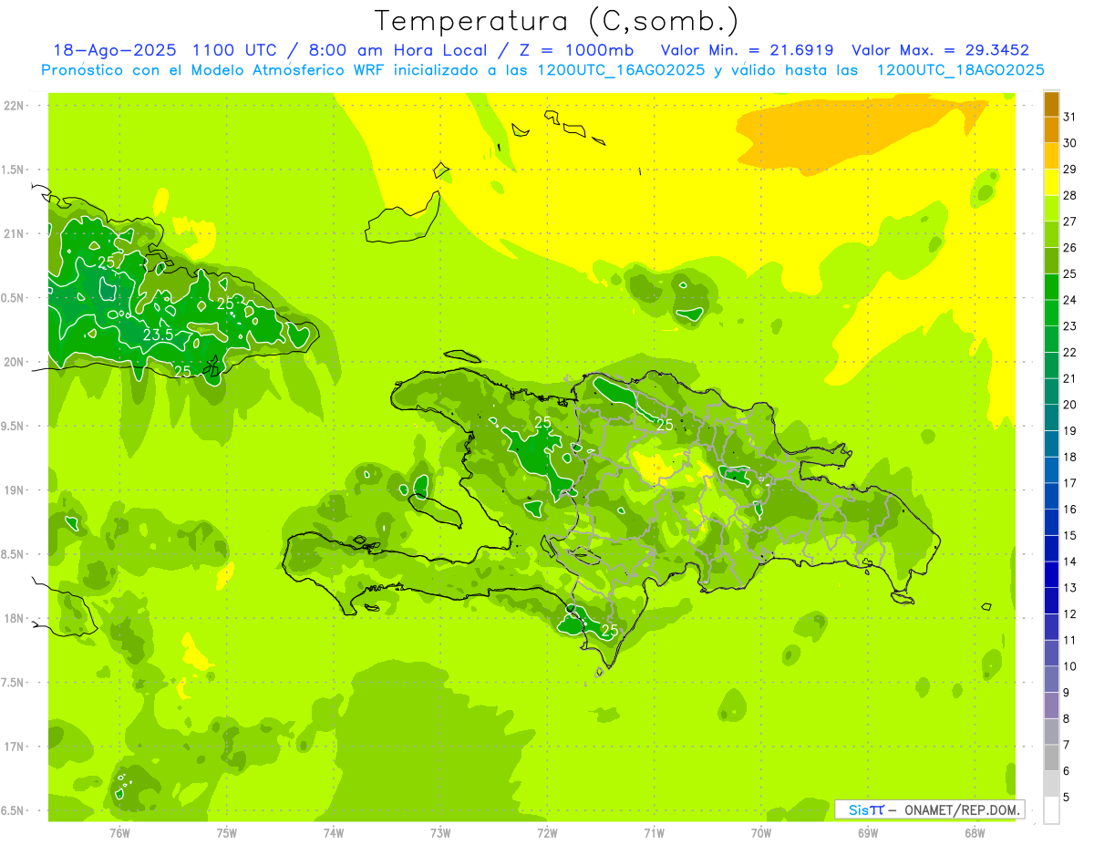1094x845 pixels.
Task: Click the '0.5N' latitude axis label
Action: [14, 298]
